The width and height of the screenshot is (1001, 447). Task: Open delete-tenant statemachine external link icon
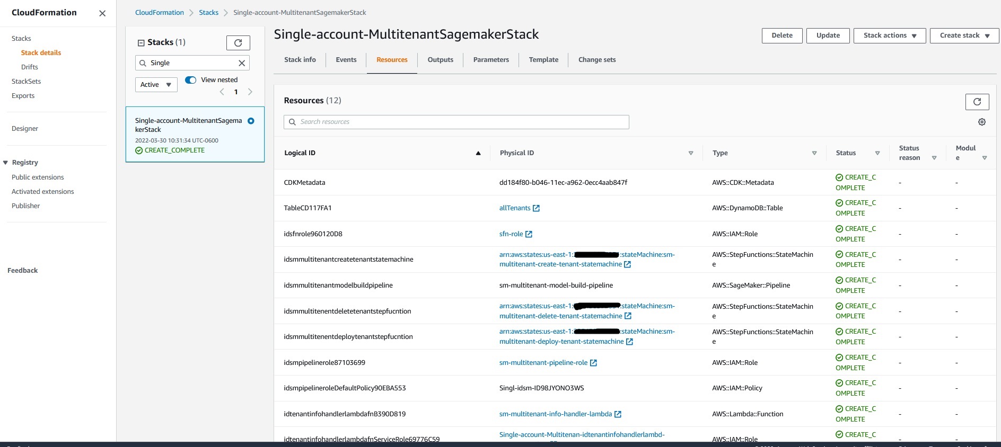click(x=628, y=316)
